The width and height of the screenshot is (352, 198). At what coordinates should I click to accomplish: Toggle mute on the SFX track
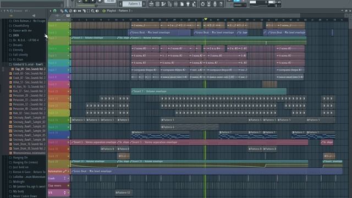pyautogui.click(x=68, y=193)
